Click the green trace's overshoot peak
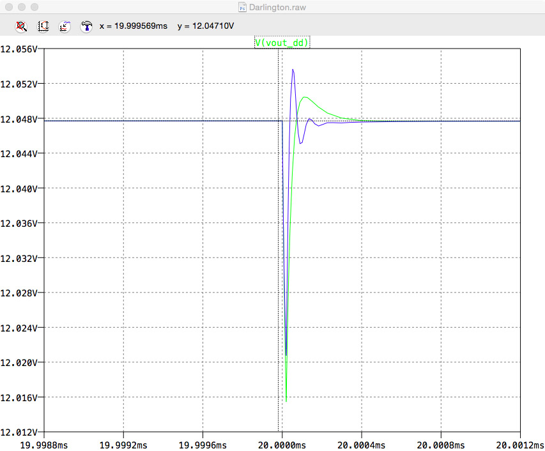Screen dimensions: 545x451 (305, 97)
